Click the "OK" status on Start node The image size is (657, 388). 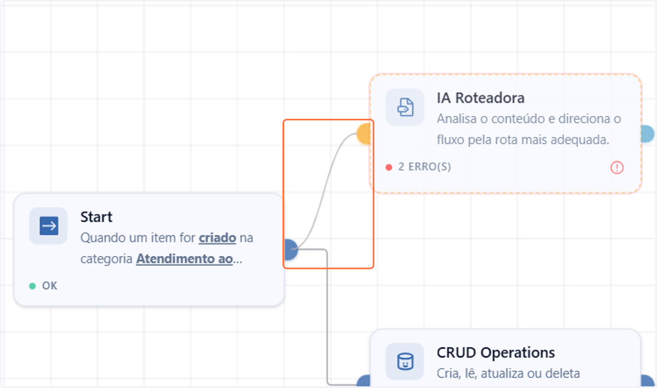point(49,286)
